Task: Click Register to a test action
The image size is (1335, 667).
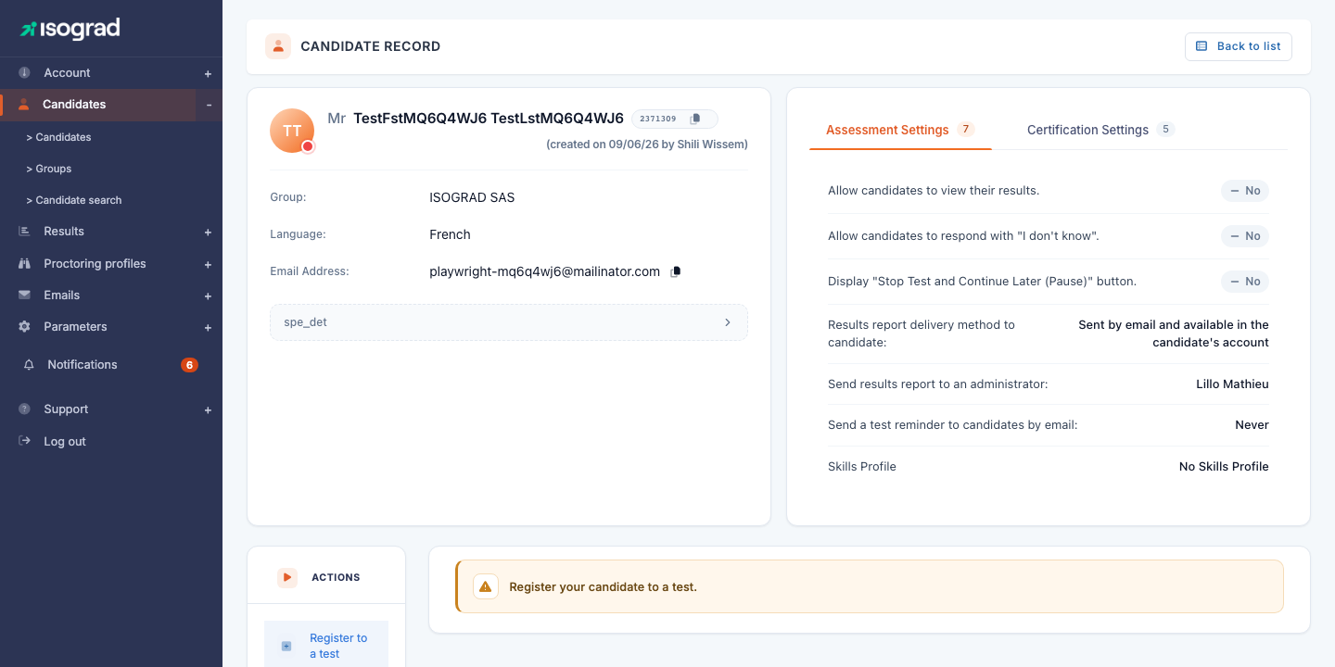Action: pos(326,646)
